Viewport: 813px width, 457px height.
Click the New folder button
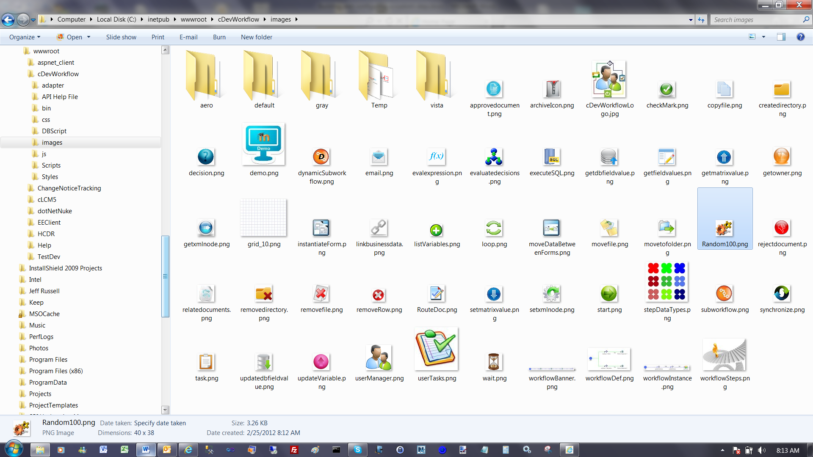256,37
